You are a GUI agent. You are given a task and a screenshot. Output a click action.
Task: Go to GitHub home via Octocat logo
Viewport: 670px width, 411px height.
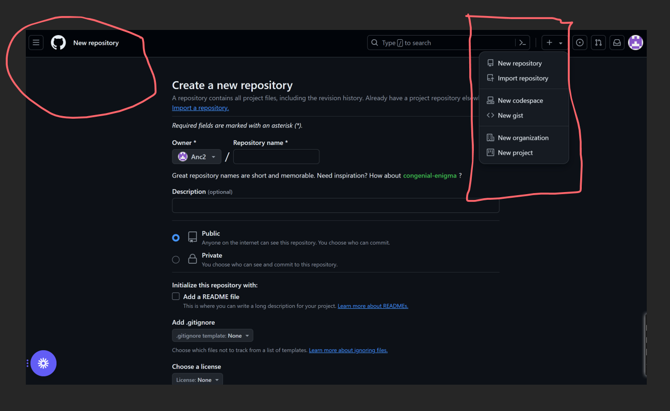(58, 43)
